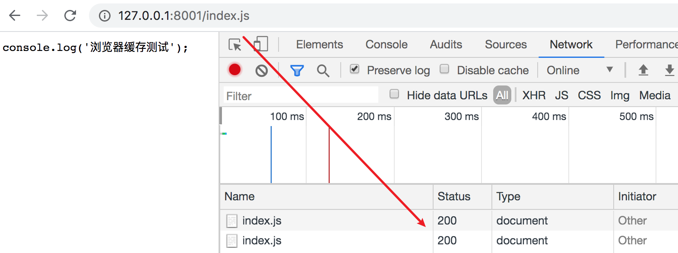Click the browser back arrow

[15, 16]
